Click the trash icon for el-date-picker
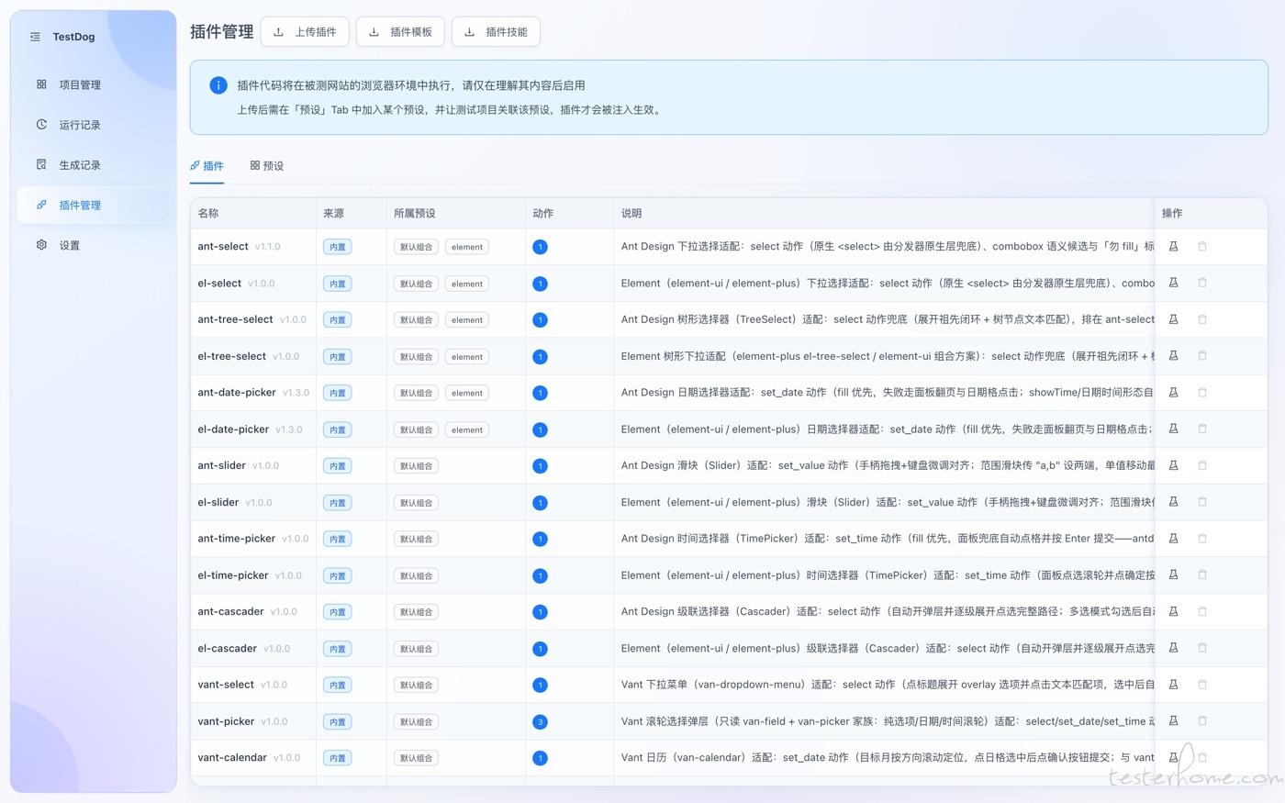This screenshot has width=1285, height=803. point(1202,429)
